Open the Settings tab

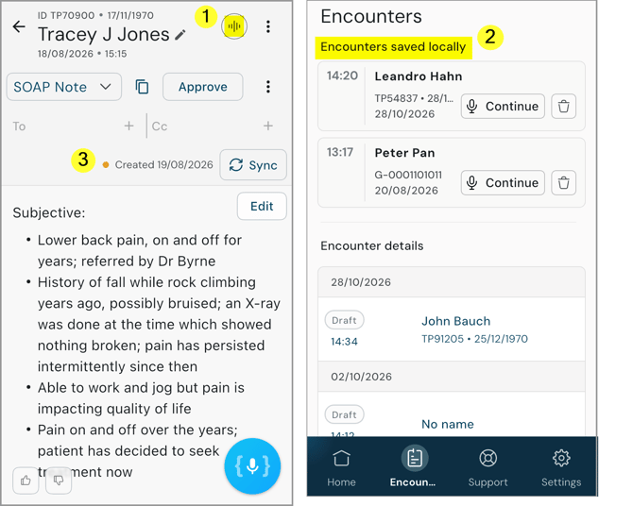pos(561,467)
